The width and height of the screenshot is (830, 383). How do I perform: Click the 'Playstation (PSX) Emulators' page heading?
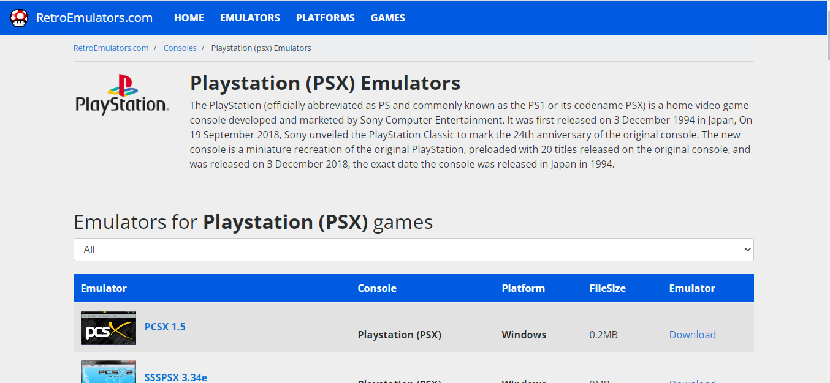[325, 83]
